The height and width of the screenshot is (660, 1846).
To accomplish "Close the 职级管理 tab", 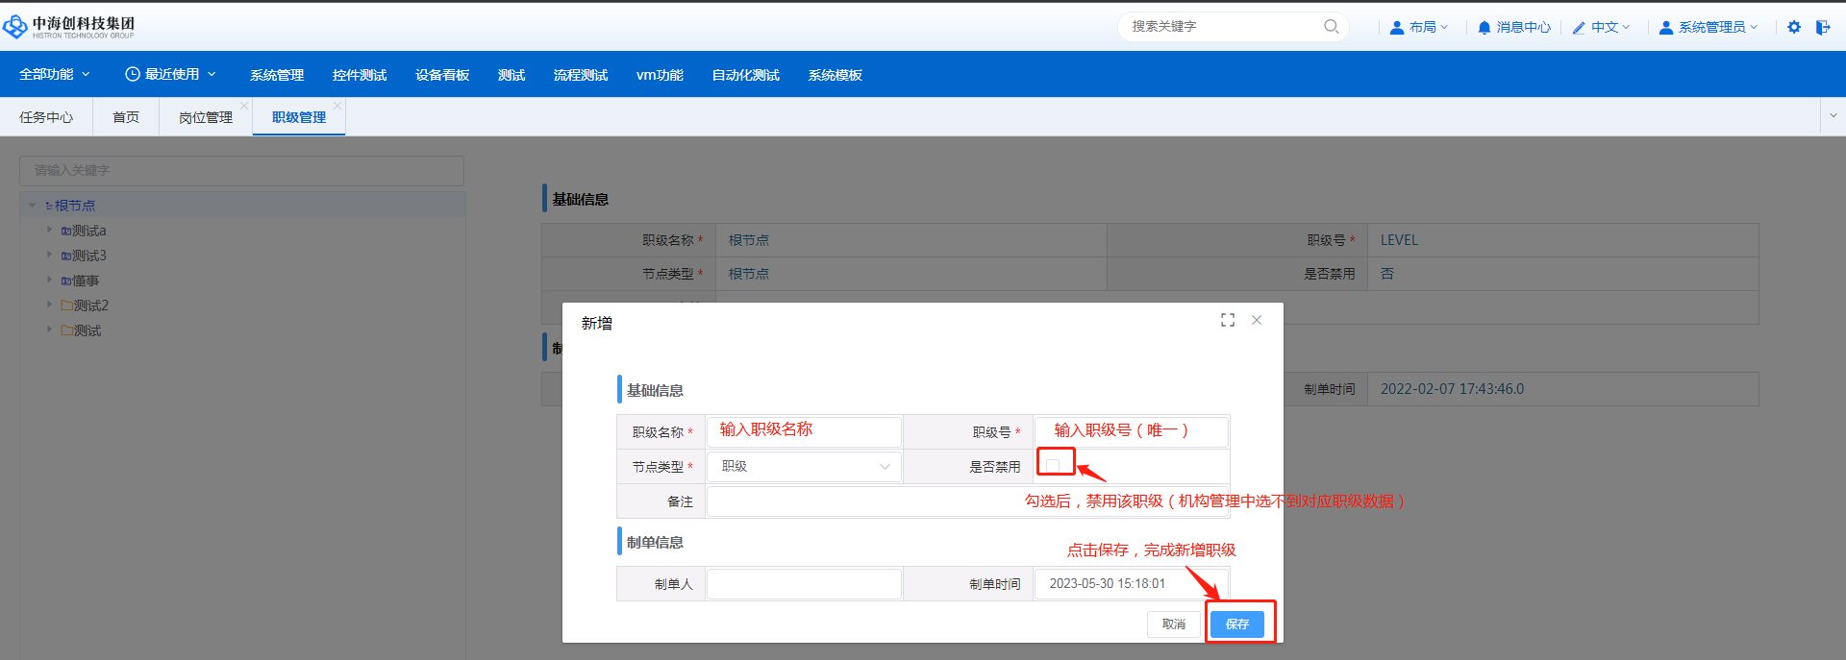I will (x=337, y=106).
